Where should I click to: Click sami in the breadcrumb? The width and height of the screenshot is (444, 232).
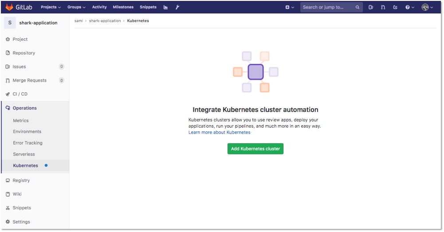(79, 21)
